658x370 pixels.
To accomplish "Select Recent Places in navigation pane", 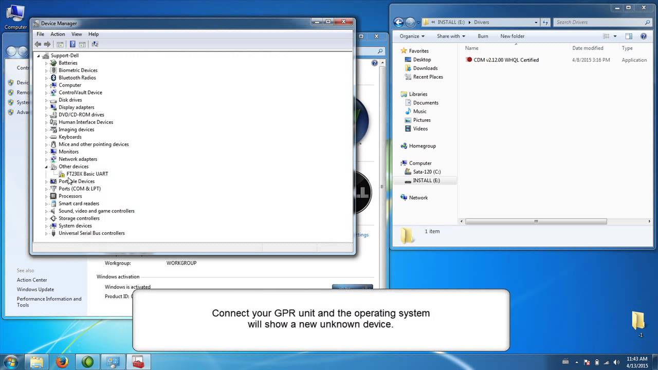I will pos(428,77).
